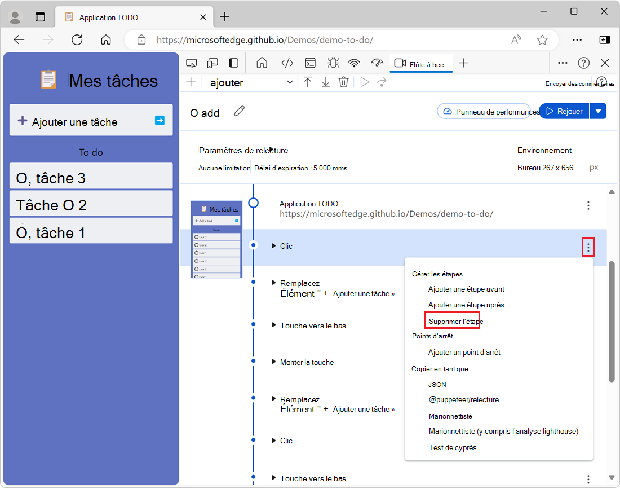Click the Rejouer button
Screen dimensions: 620x488
click(x=564, y=111)
